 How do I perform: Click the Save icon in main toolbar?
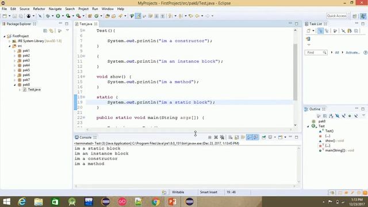coord(14,16)
